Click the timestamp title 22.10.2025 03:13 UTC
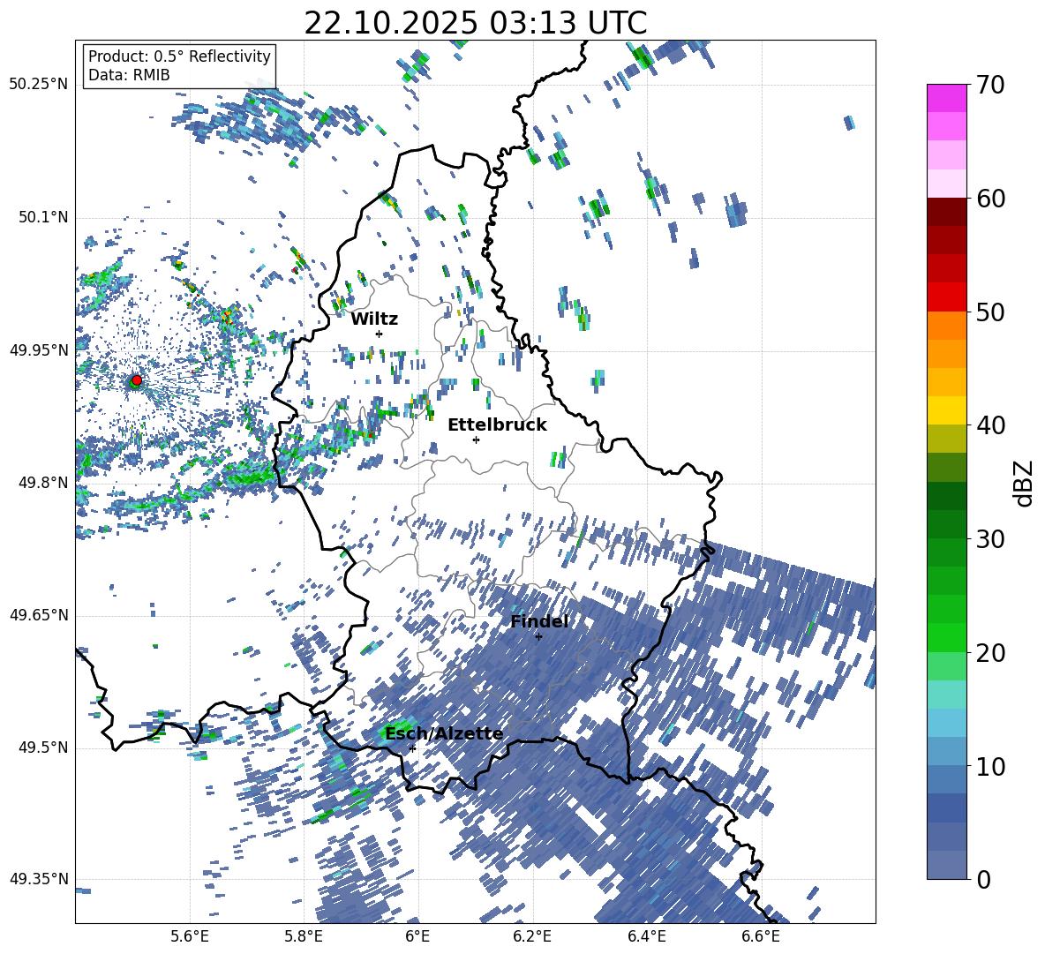 coord(475,23)
